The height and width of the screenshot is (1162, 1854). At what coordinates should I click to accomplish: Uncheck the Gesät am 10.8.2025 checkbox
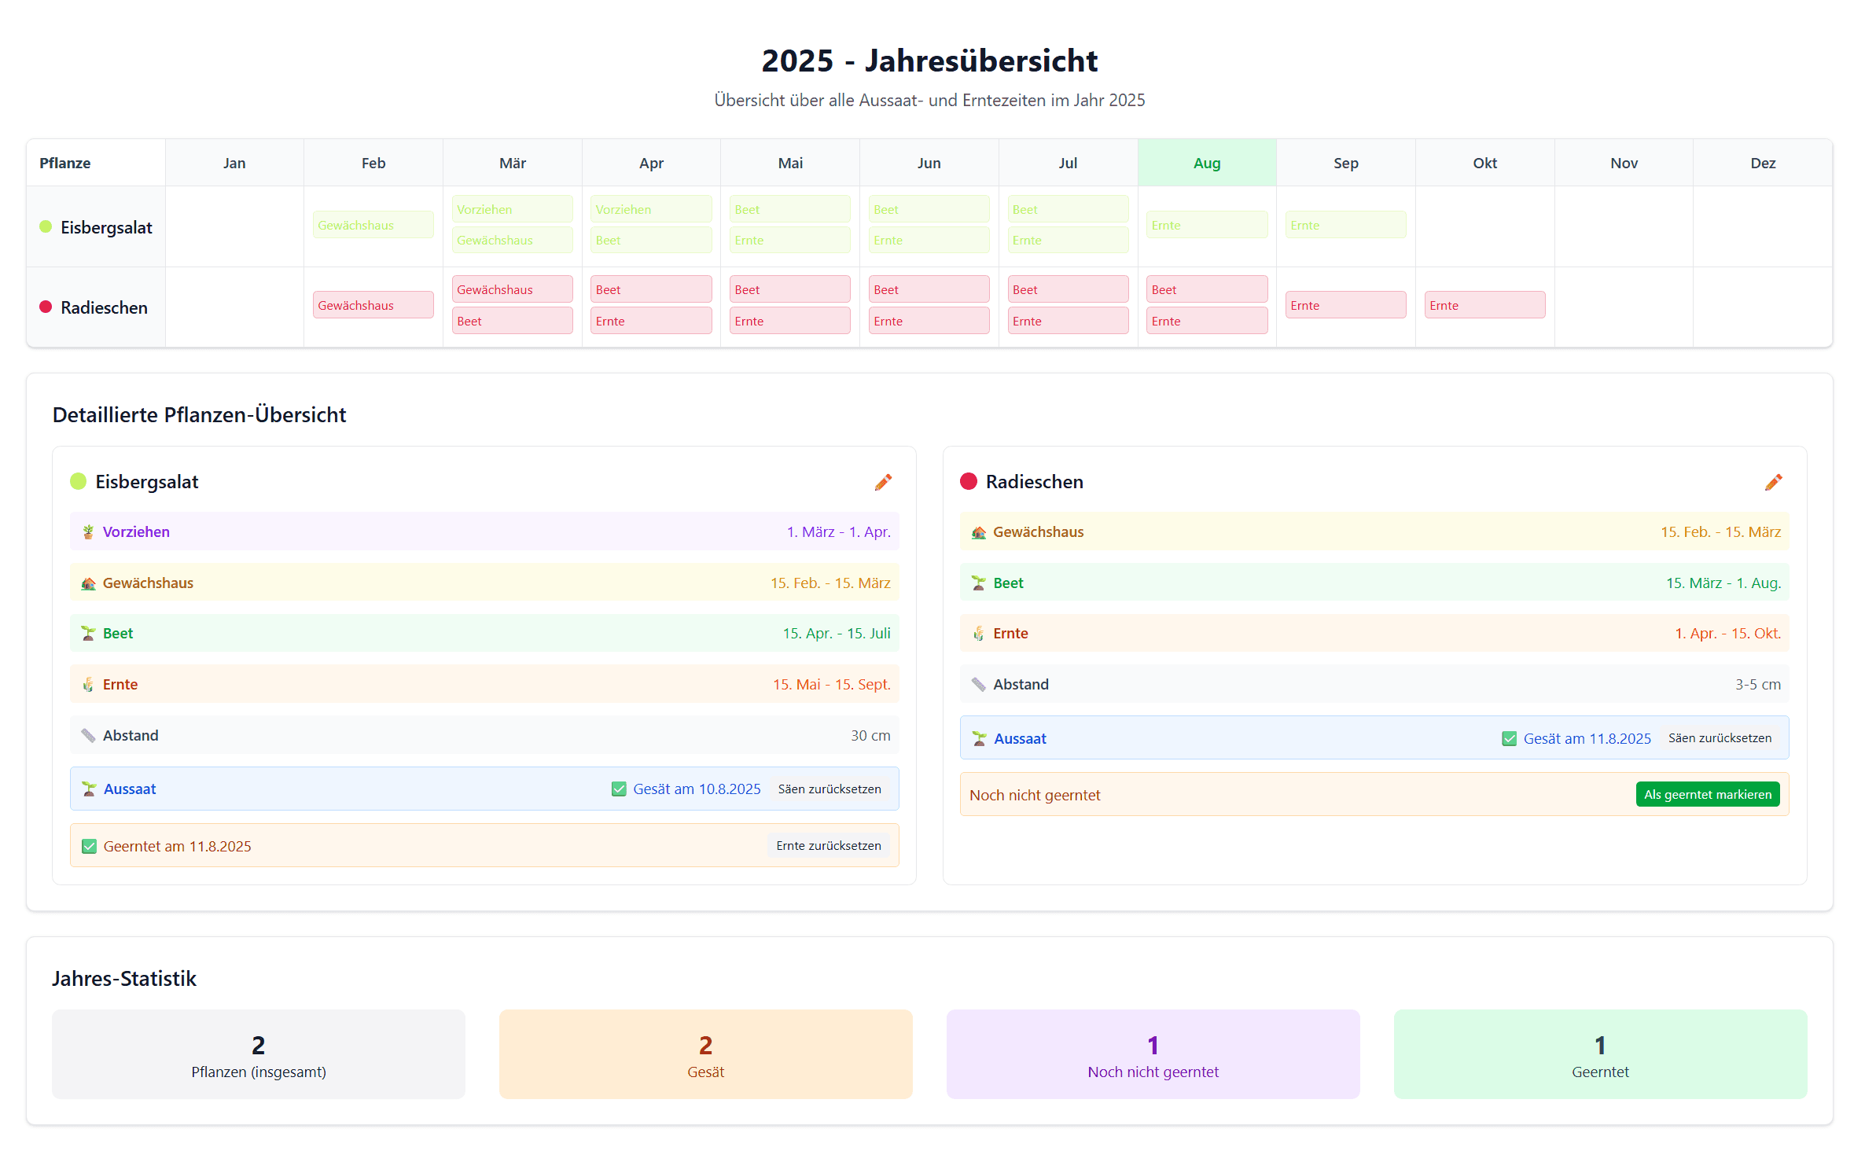pyautogui.click(x=619, y=789)
